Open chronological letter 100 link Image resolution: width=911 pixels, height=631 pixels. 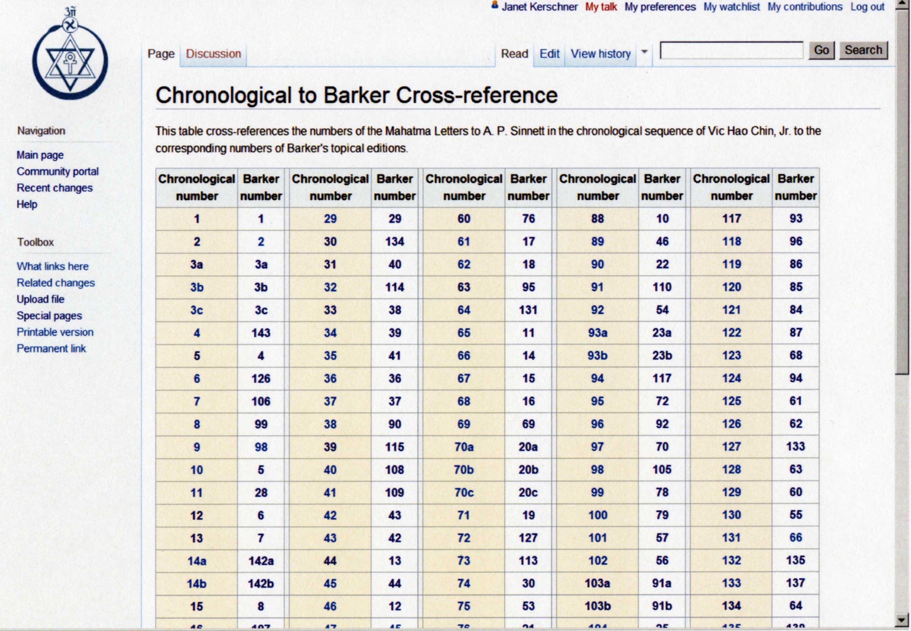(x=597, y=515)
